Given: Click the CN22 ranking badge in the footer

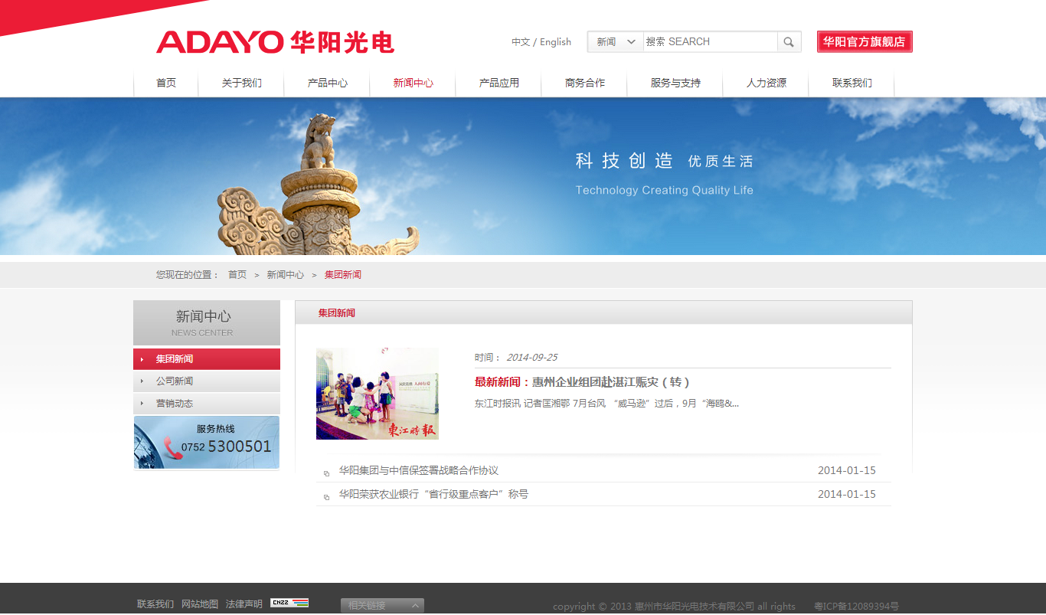Looking at the screenshot, I should pyautogui.click(x=289, y=604).
